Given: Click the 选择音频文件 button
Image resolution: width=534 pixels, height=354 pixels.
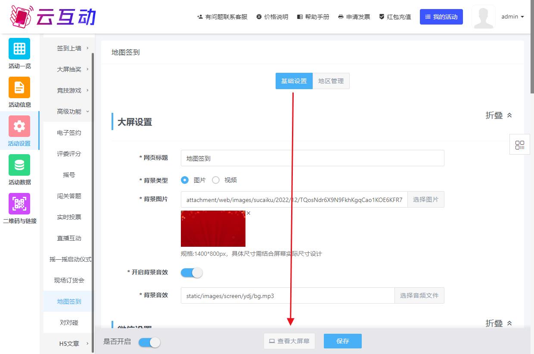Looking at the screenshot, I should point(419,295).
